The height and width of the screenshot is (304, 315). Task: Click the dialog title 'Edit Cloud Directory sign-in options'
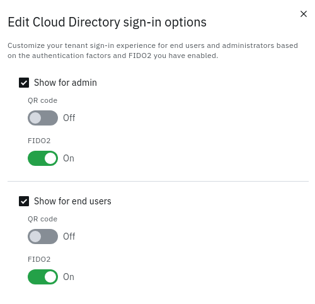coord(107,22)
